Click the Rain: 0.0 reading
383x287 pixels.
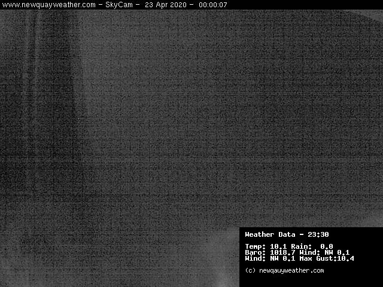[312, 246]
